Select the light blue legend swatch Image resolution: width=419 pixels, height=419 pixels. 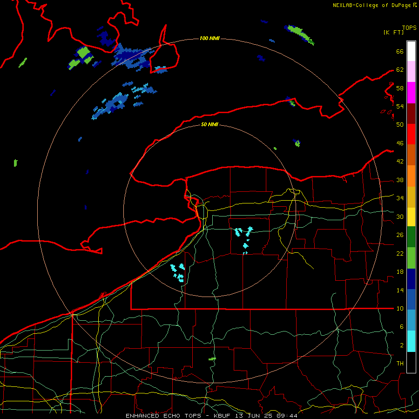[x=411, y=320]
